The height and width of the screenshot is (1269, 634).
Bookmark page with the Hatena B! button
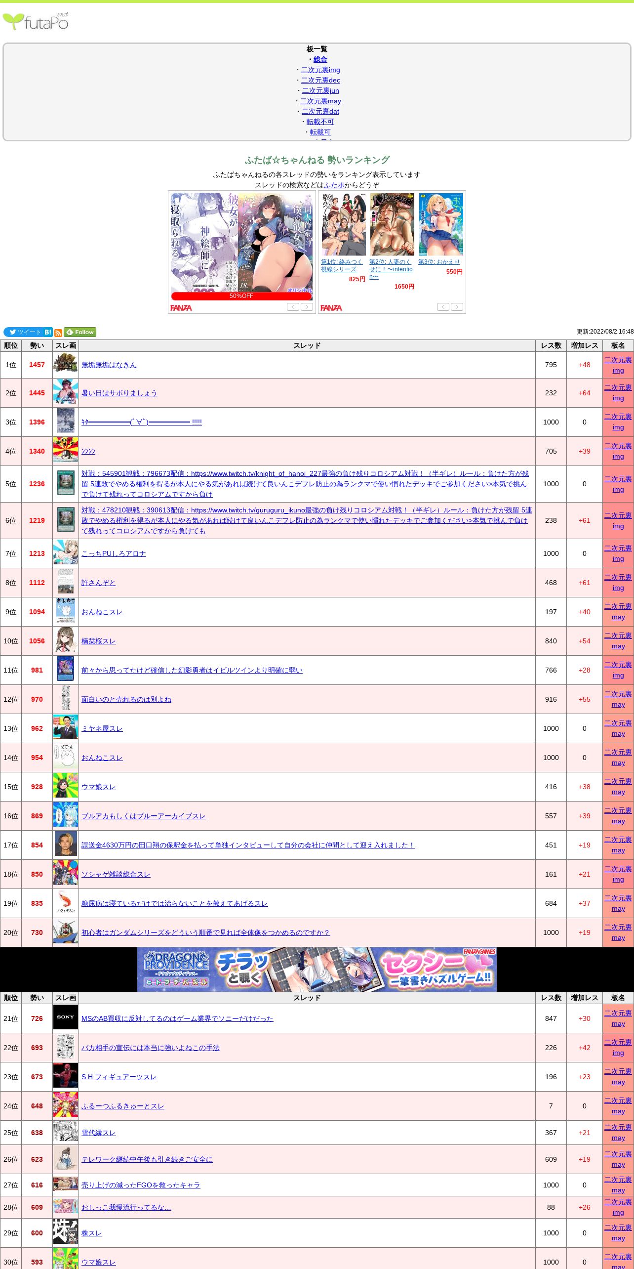click(x=48, y=332)
